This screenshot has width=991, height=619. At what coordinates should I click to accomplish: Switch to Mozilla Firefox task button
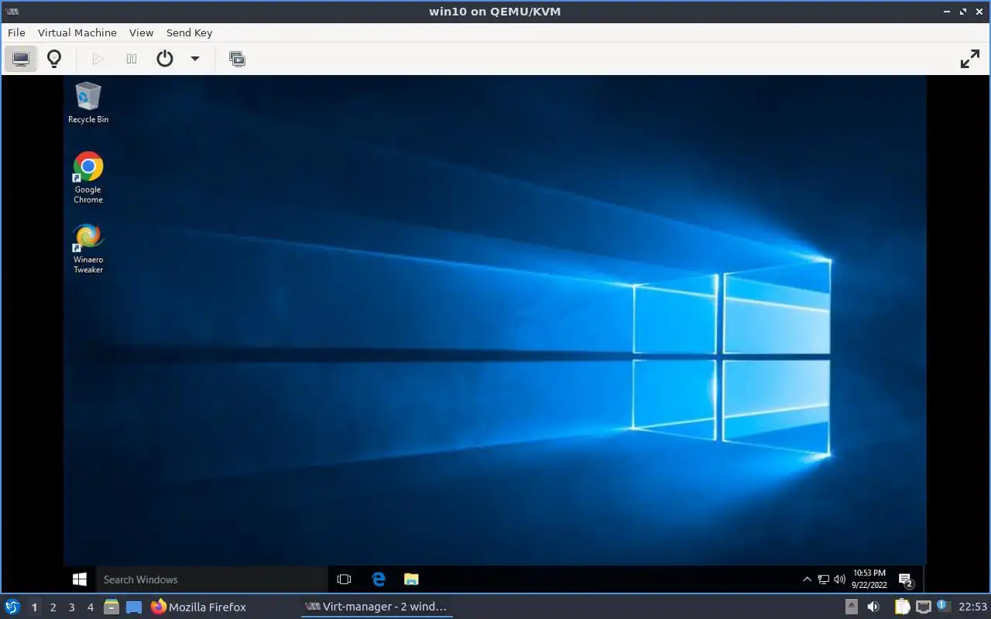[199, 607]
